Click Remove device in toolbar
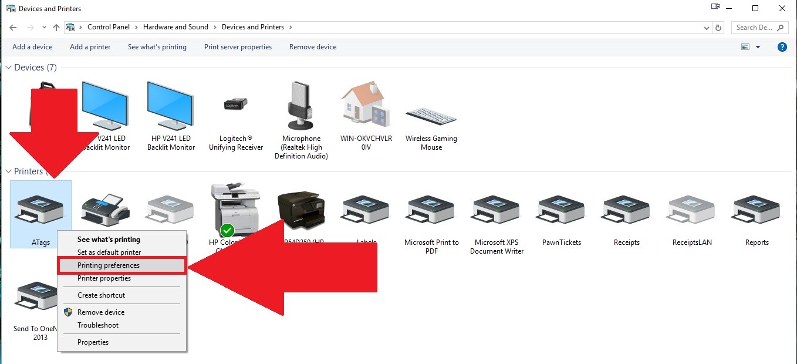This screenshot has width=797, height=364. click(x=313, y=47)
